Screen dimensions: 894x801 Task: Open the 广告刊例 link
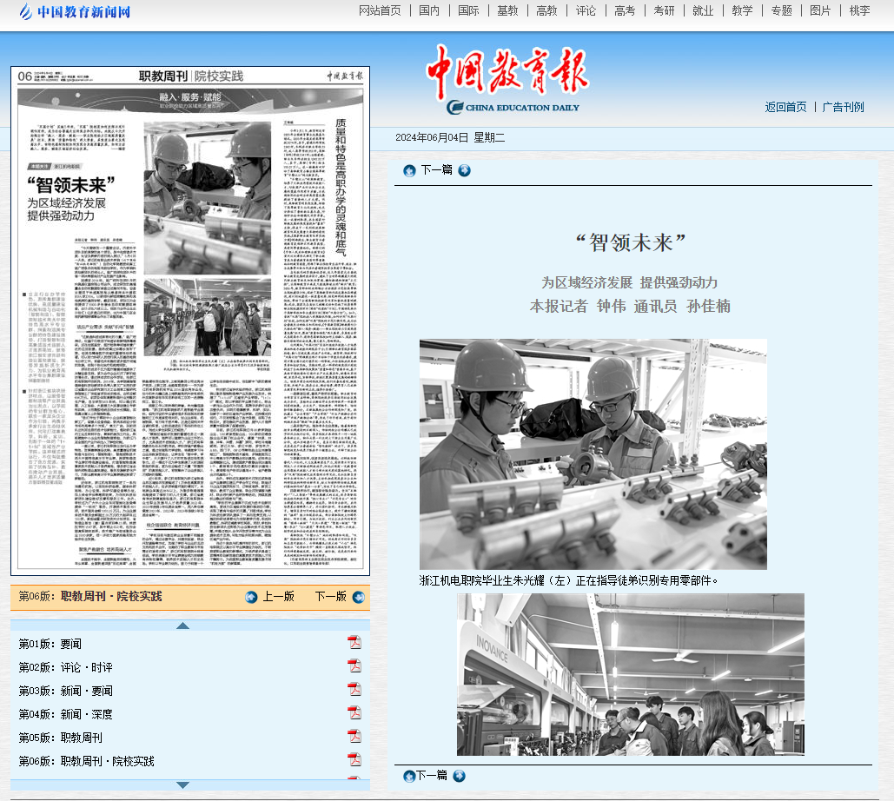(x=843, y=107)
